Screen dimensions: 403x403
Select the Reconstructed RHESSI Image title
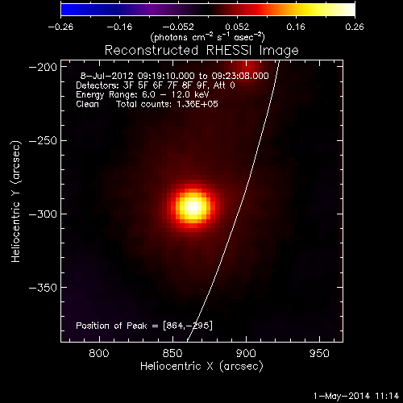point(201,50)
